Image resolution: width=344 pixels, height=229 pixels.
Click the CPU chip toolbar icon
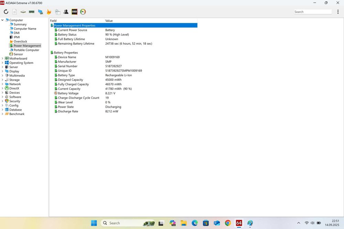pos(23,12)
